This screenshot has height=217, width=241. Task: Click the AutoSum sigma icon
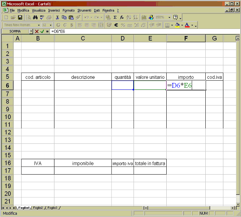tap(115, 17)
